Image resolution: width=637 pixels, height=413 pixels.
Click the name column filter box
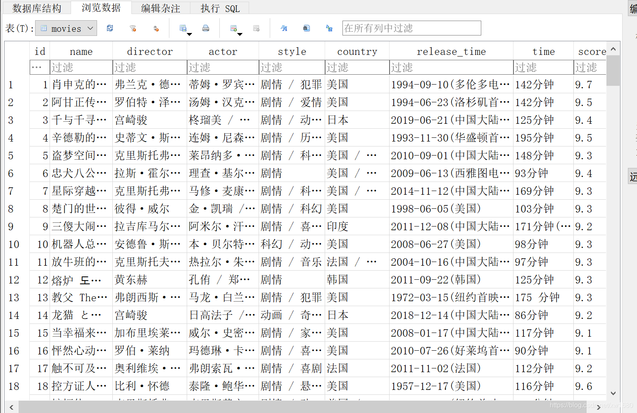[x=81, y=67]
